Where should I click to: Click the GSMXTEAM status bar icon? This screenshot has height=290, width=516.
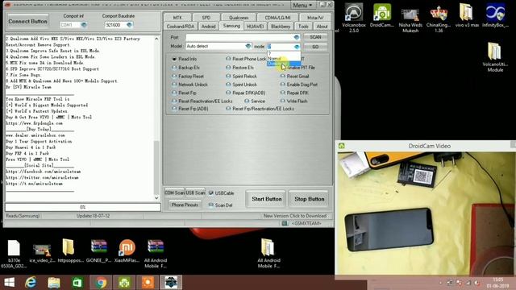click(x=285, y=223)
